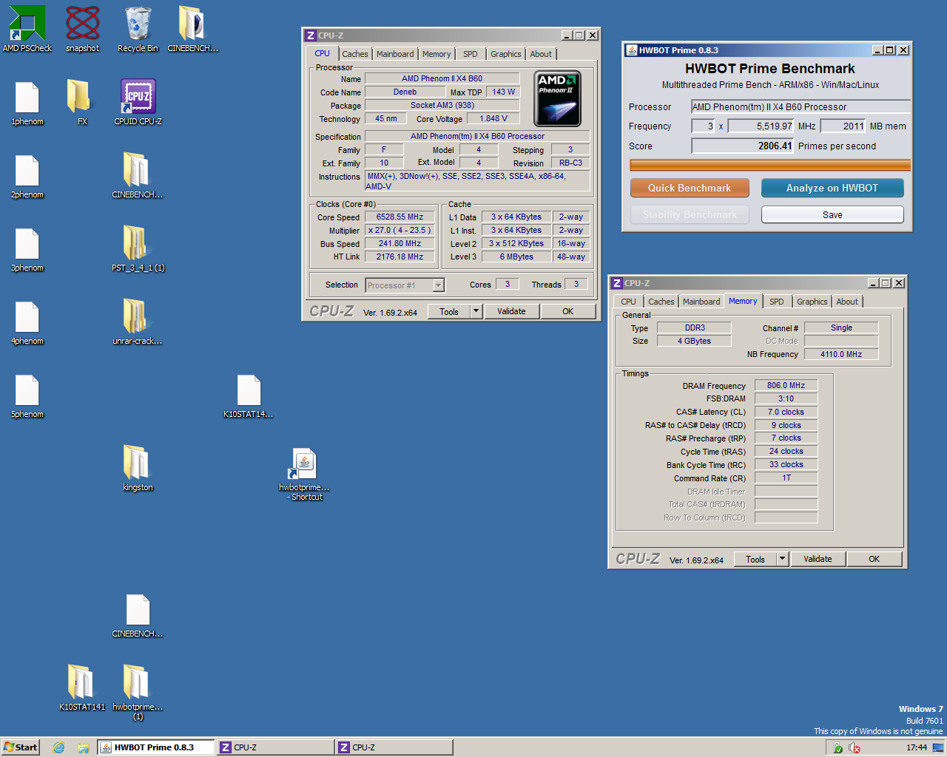Switch to the first CPU-Z taskbar button

275,747
